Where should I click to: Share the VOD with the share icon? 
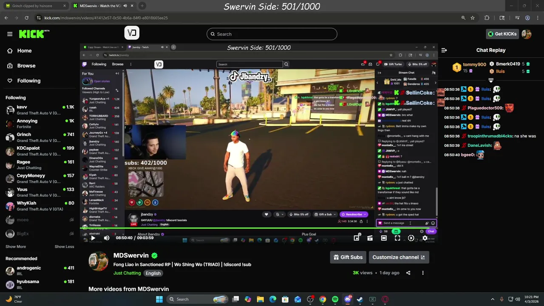pyautogui.click(x=408, y=273)
